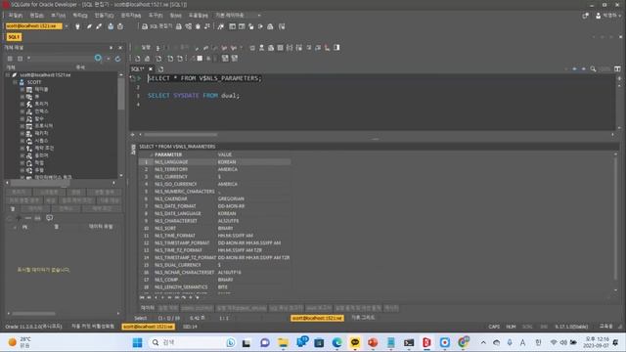Open the 쿼리 menu
Viewport: 626px width, 352px height.
pos(80,16)
